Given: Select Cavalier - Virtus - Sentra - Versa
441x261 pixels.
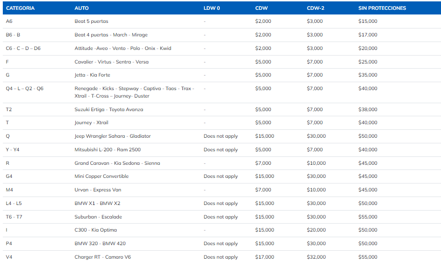Looking at the screenshot, I should pos(112,62).
